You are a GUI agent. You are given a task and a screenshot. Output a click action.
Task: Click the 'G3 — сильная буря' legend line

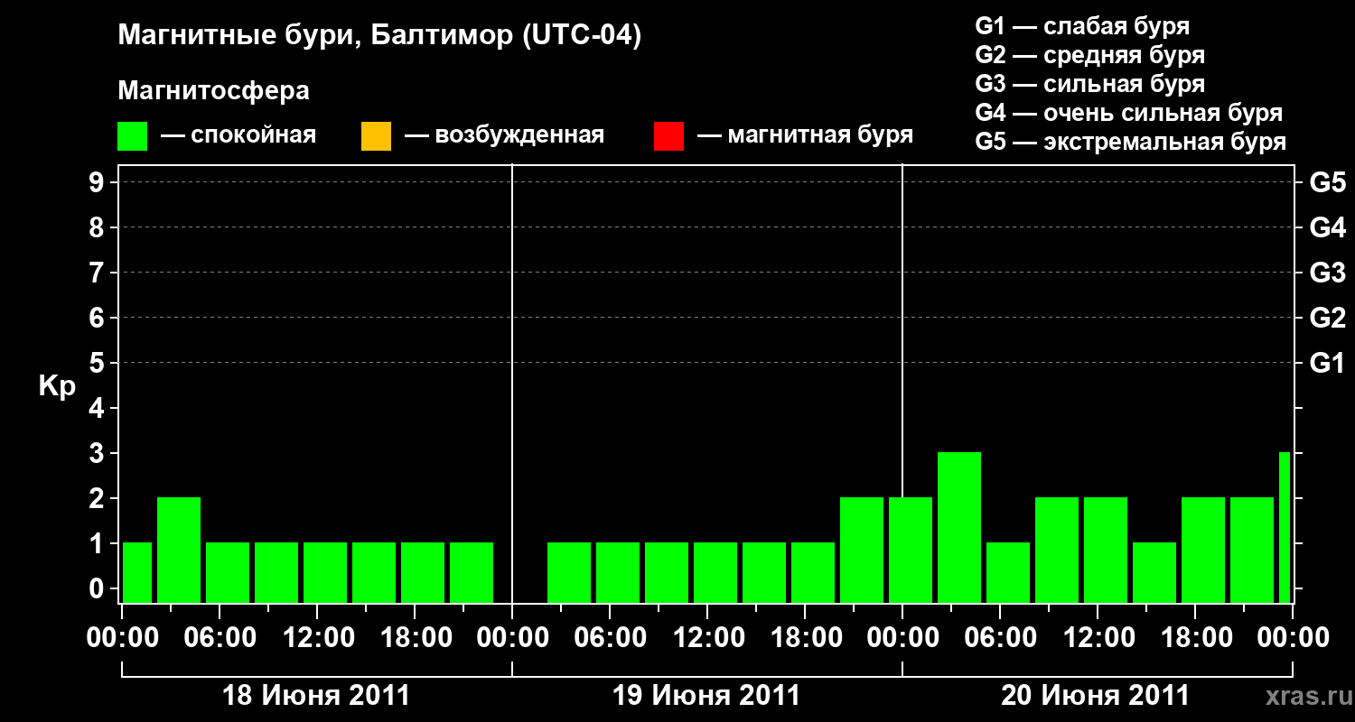click(x=1089, y=84)
